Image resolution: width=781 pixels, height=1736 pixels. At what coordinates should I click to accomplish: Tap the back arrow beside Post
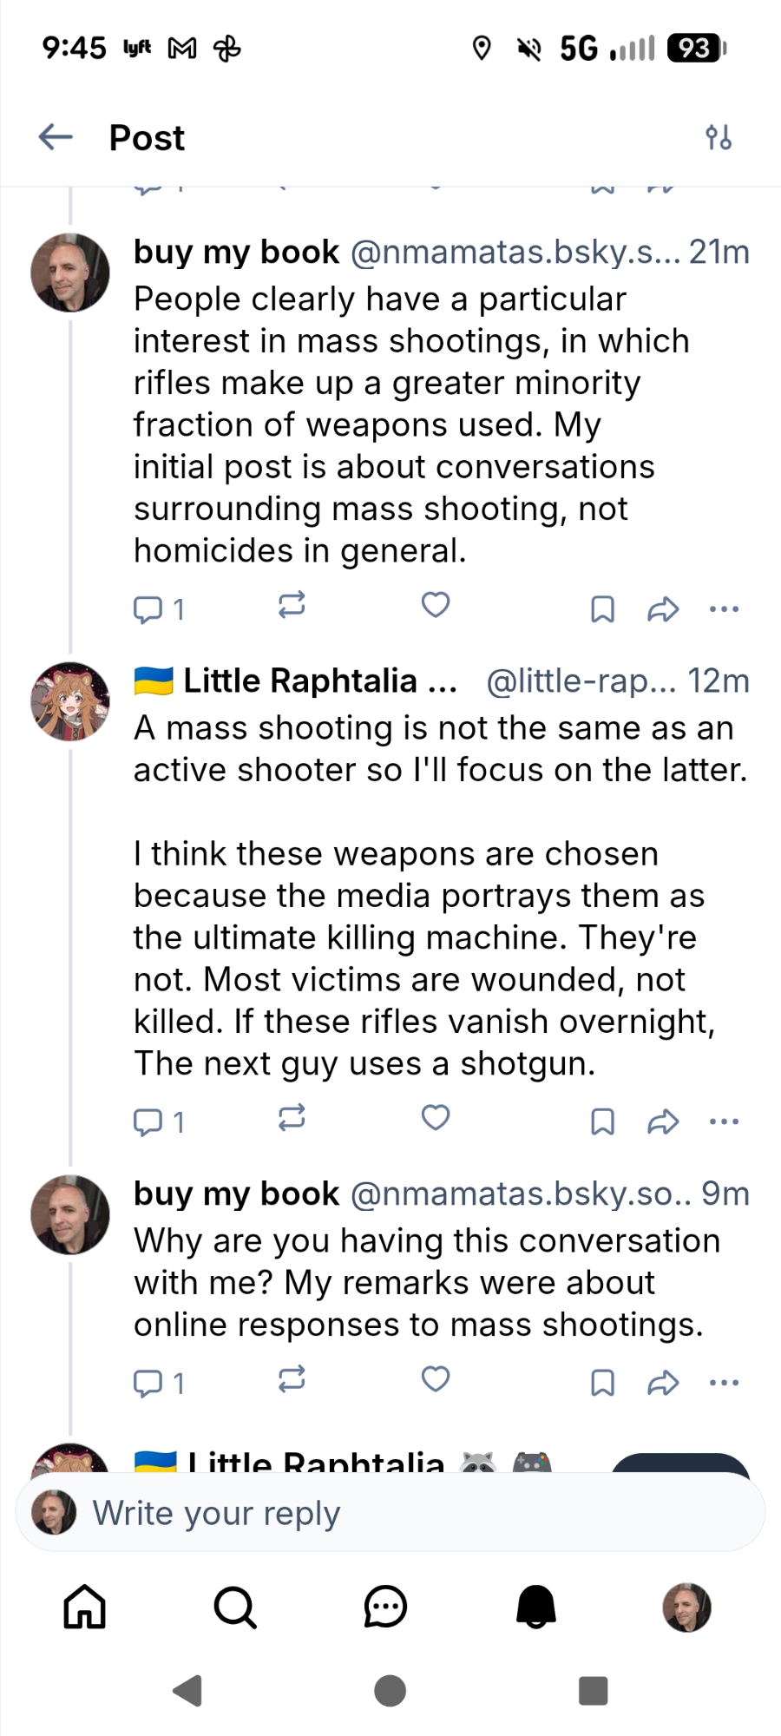click(x=56, y=137)
